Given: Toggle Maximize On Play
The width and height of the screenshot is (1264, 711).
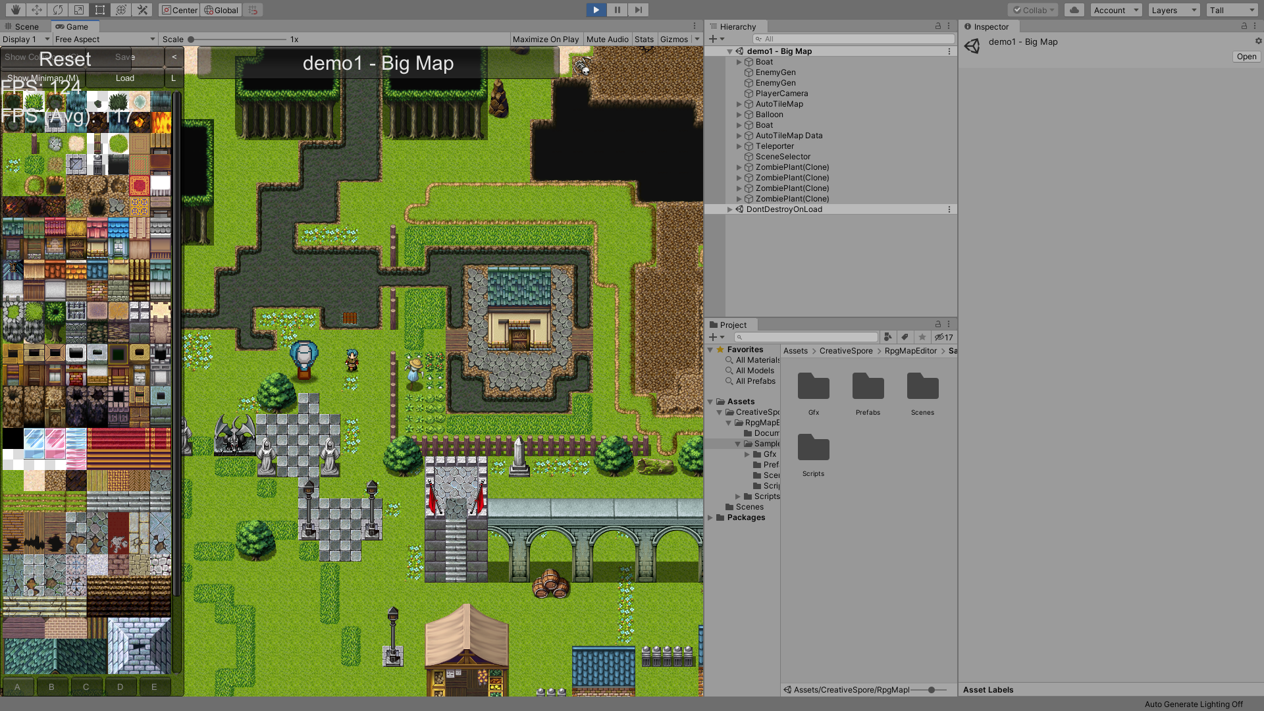Looking at the screenshot, I should pos(545,39).
